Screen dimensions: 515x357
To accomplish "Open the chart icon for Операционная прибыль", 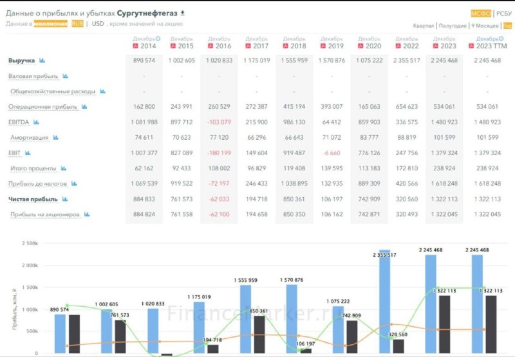I will [84, 107].
